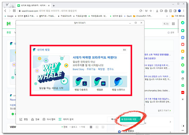Switch VIEW to timeline layout icon

pos(97,127)
